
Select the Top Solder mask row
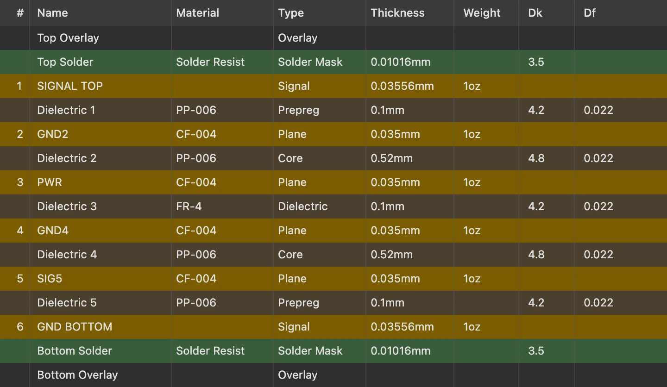tap(65, 62)
